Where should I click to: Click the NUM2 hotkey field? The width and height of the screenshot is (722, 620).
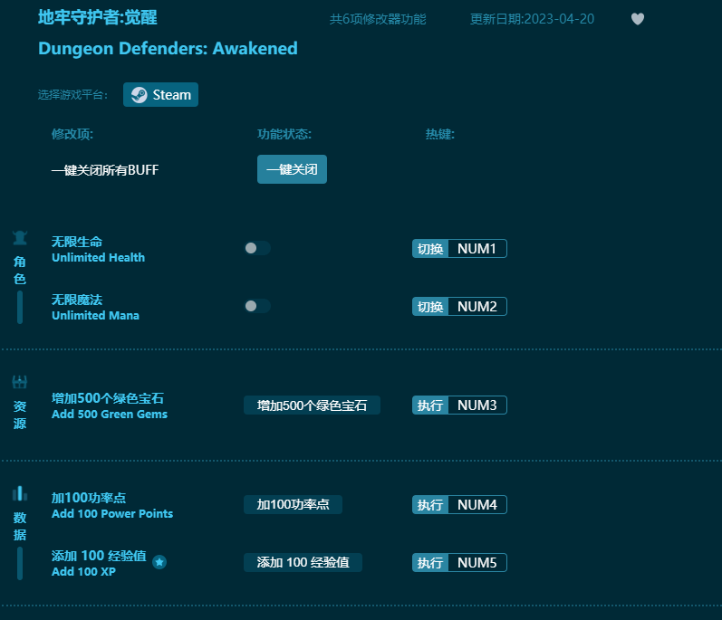pos(477,306)
